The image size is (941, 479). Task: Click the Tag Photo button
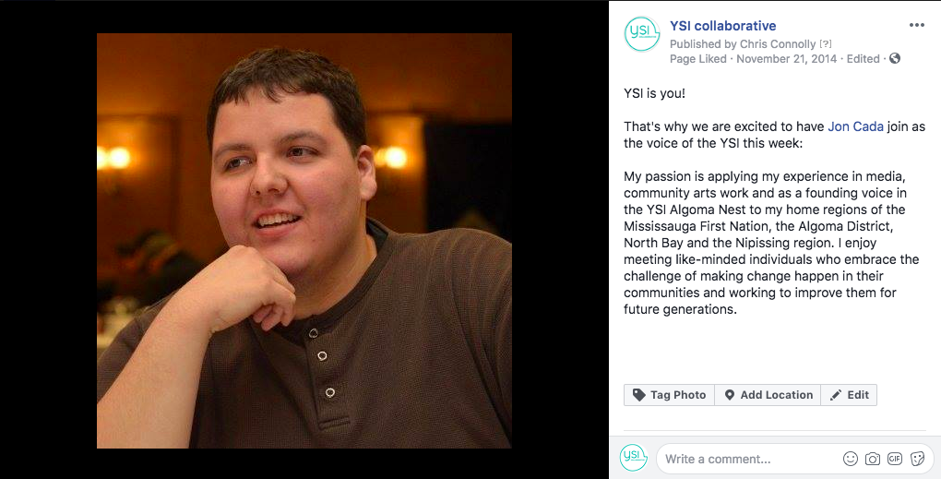(x=669, y=395)
